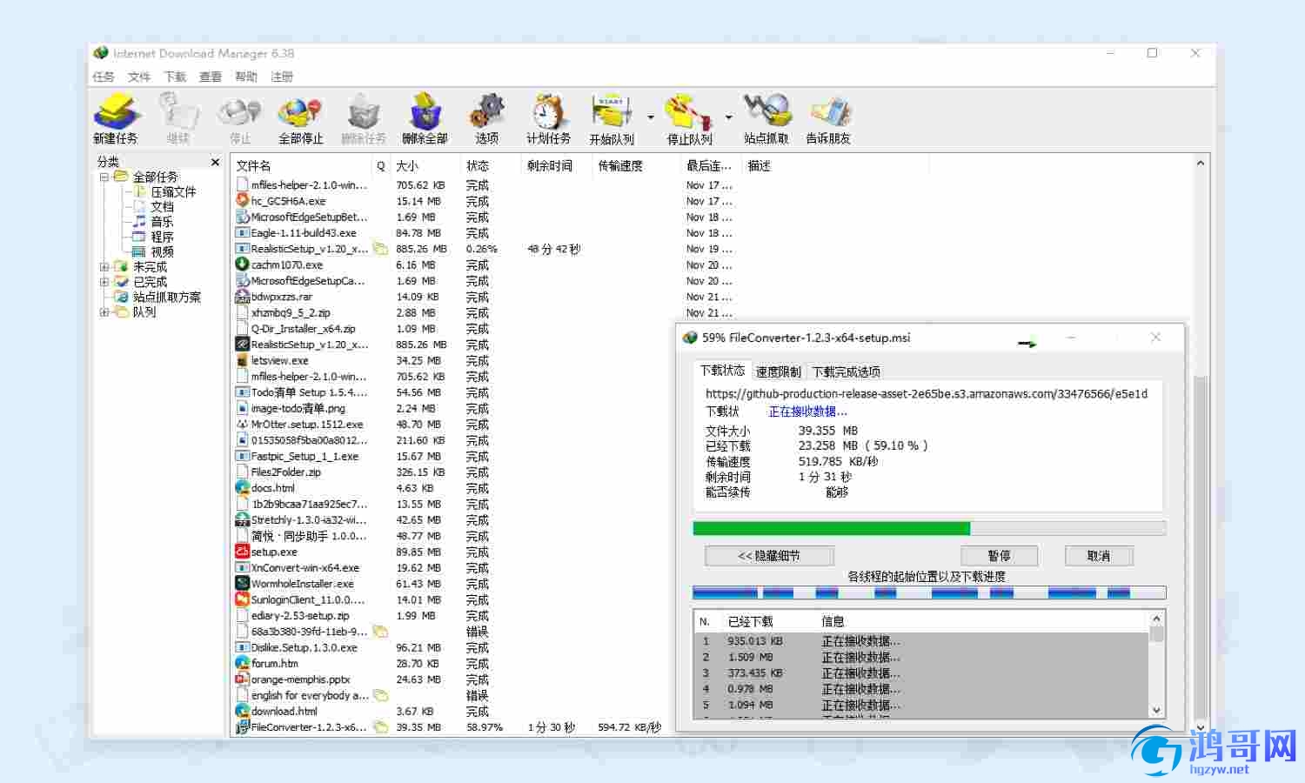The height and width of the screenshot is (783, 1305).
Task: Sort by 剩余时间 column header
Action: [x=555, y=165]
